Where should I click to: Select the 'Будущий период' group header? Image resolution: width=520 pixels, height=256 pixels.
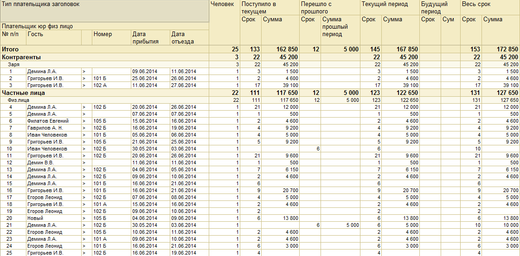click(x=440, y=7)
